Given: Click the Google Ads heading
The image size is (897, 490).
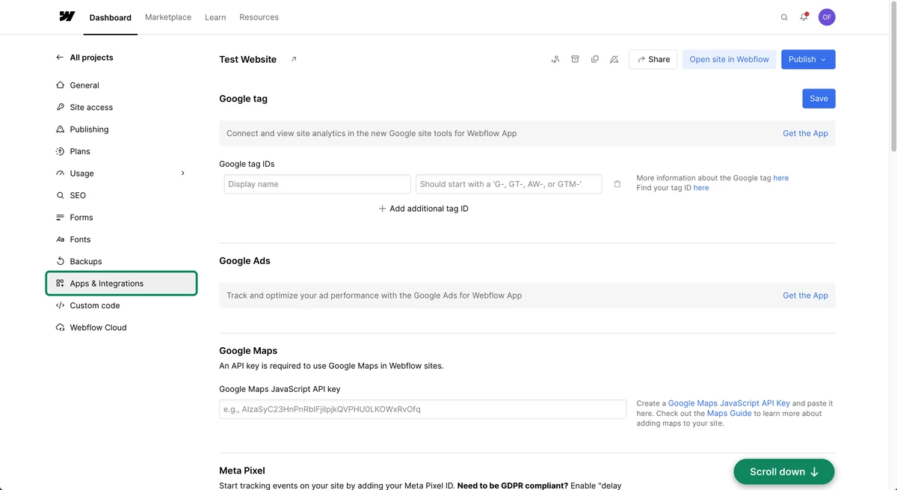Looking at the screenshot, I should [x=244, y=261].
